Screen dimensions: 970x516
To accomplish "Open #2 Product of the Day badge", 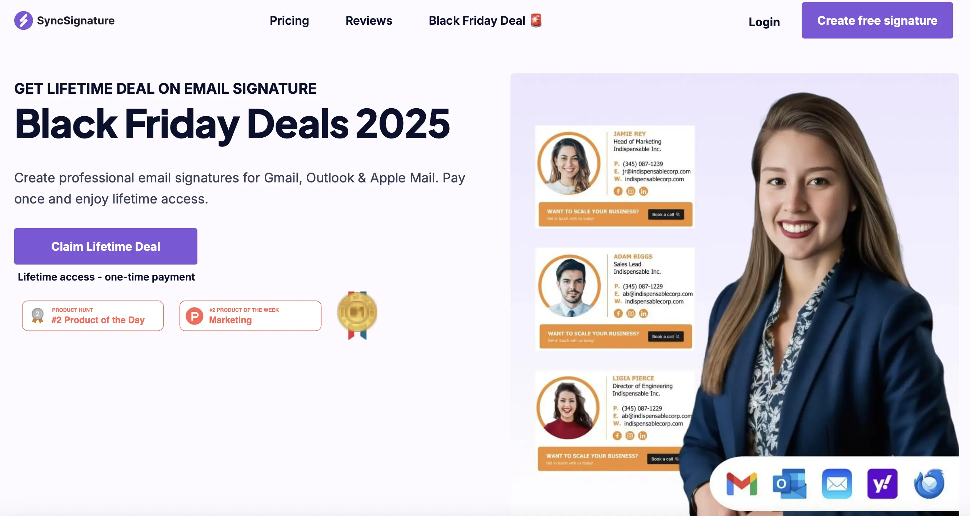I will pos(93,316).
